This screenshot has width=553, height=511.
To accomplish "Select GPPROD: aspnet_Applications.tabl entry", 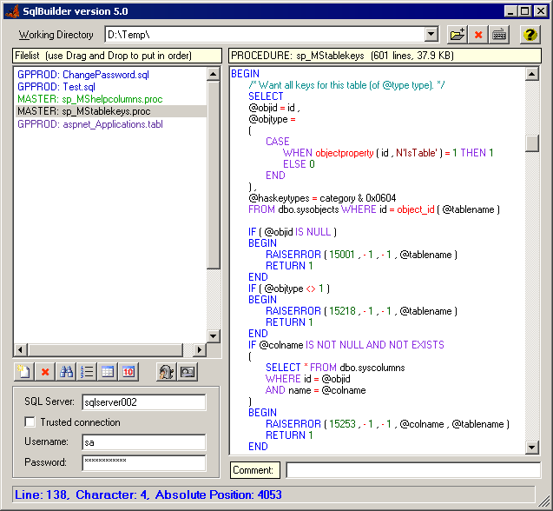I will [90, 124].
